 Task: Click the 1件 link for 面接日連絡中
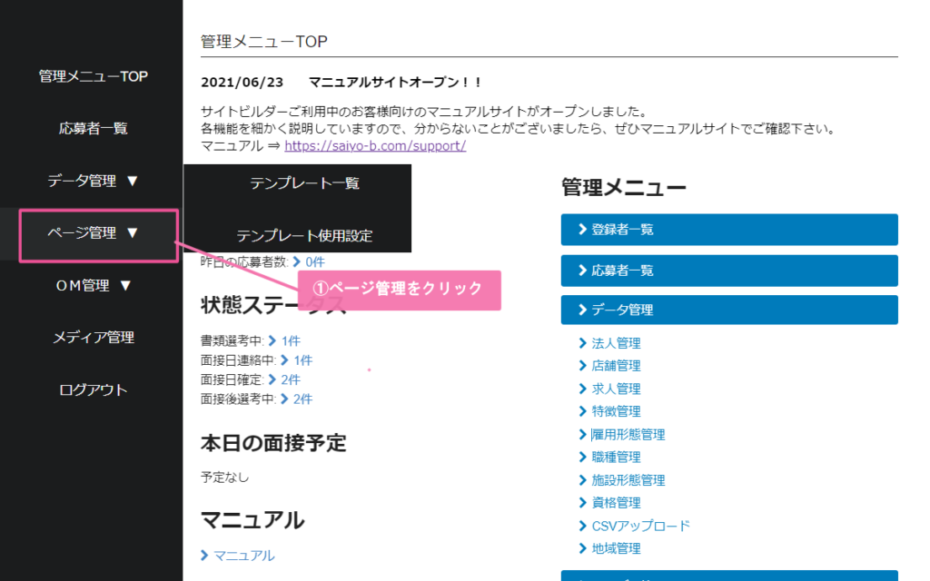pyautogui.click(x=302, y=360)
